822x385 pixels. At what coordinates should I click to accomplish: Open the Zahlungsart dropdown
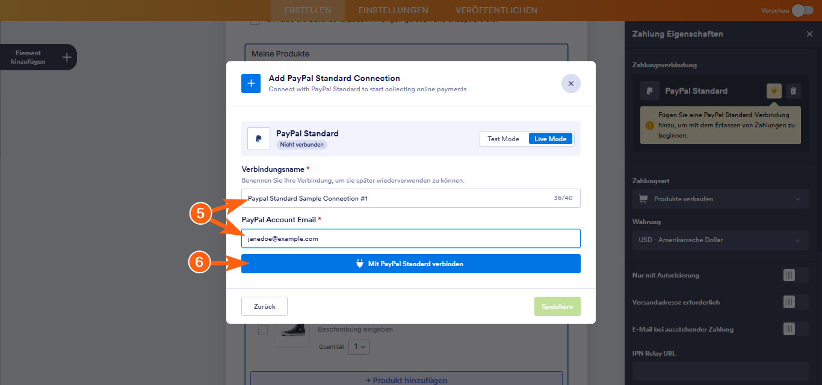pos(720,199)
